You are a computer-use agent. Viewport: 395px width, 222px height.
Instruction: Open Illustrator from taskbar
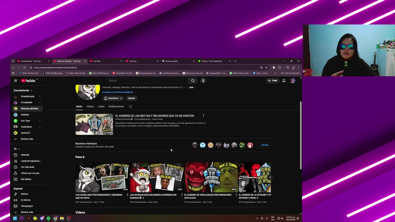[x=28, y=218]
